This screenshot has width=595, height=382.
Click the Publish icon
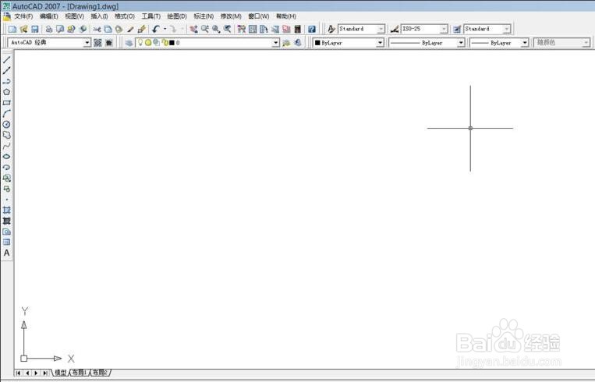click(71, 29)
